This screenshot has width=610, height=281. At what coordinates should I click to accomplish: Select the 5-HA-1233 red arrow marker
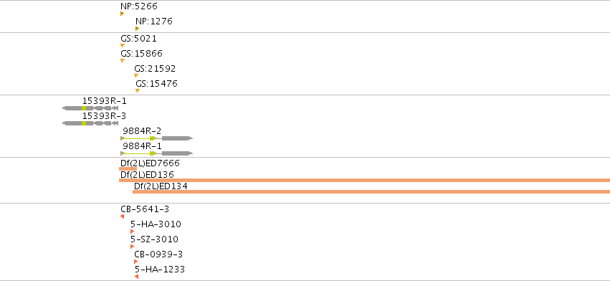[x=136, y=276]
